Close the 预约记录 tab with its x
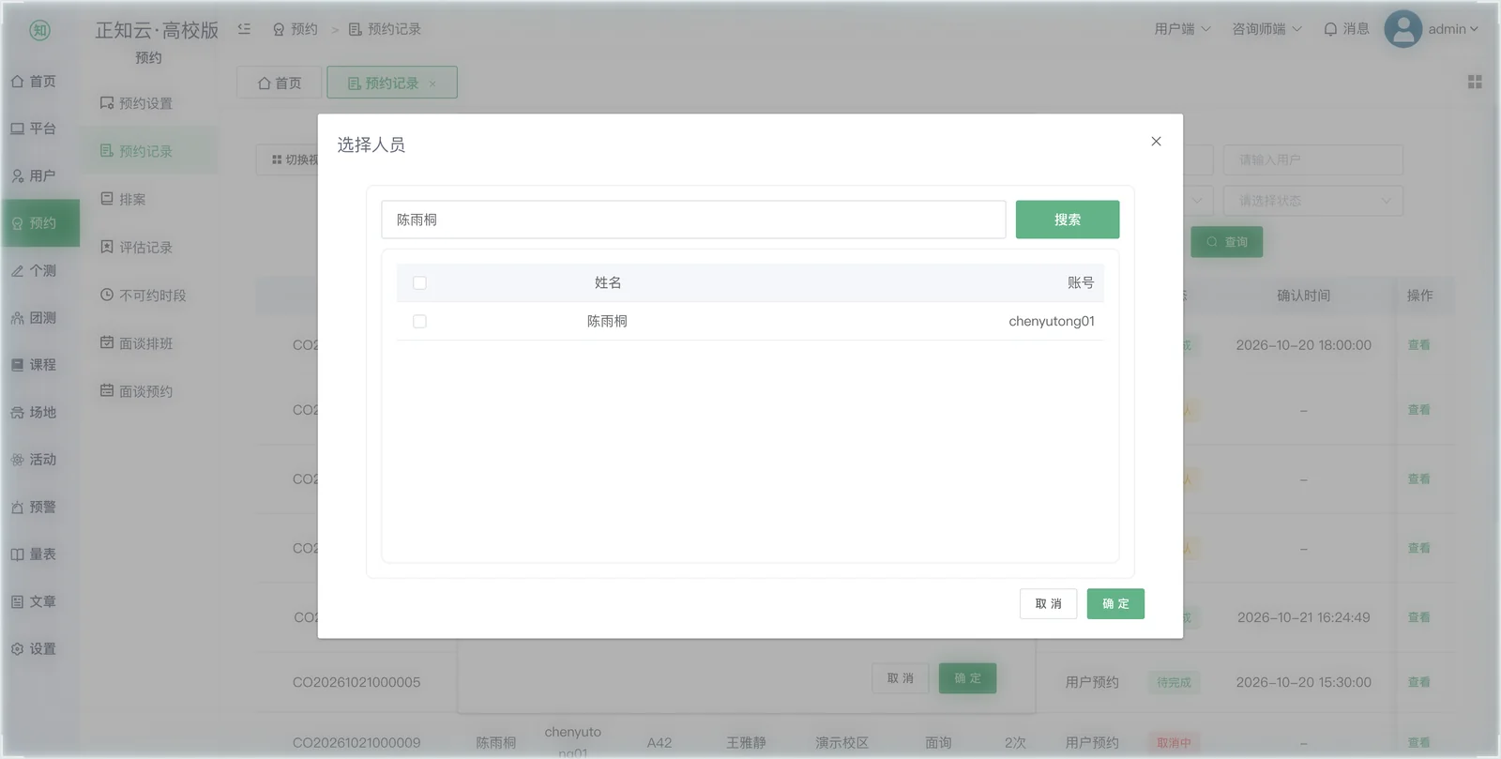This screenshot has height=759, width=1501. [432, 83]
